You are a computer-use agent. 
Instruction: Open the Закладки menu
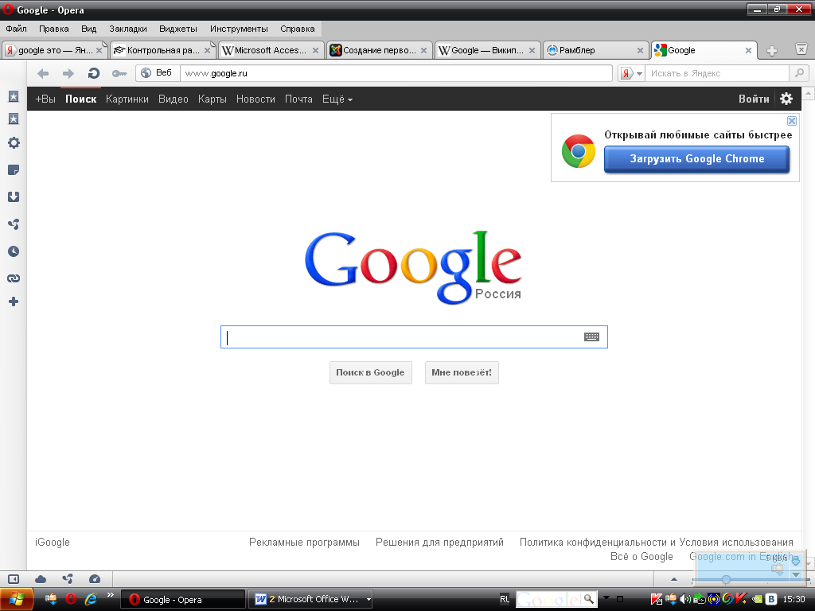tap(128, 29)
